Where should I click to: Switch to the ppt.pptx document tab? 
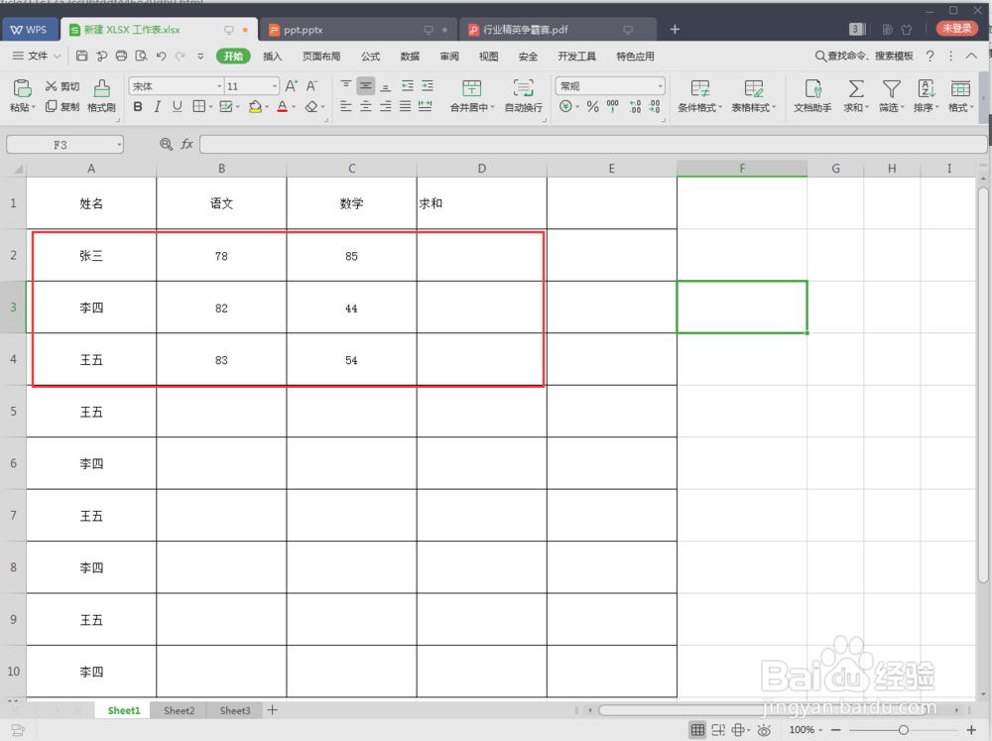tap(357, 30)
